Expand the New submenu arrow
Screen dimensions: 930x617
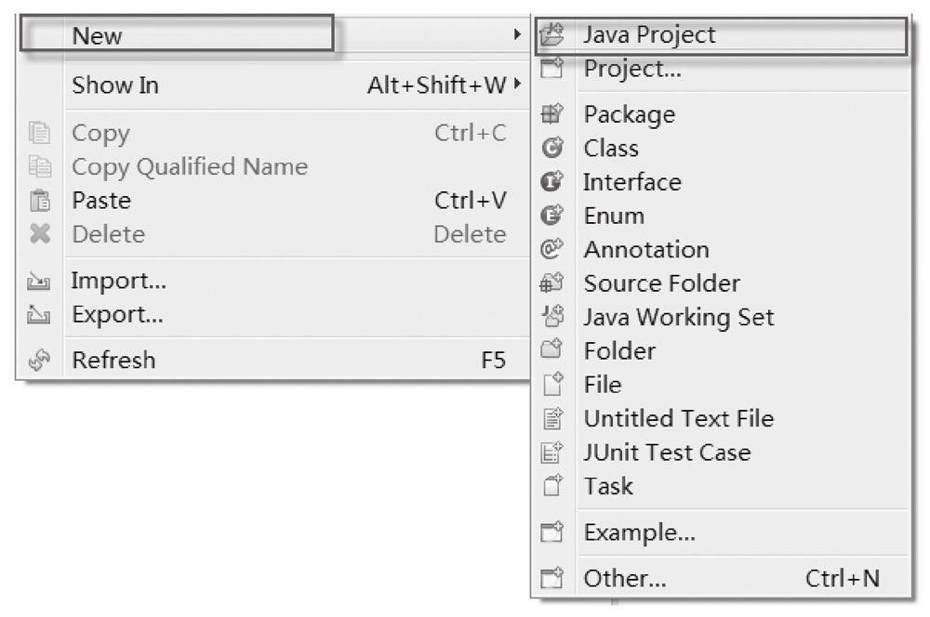pyautogui.click(x=517, y=34)
